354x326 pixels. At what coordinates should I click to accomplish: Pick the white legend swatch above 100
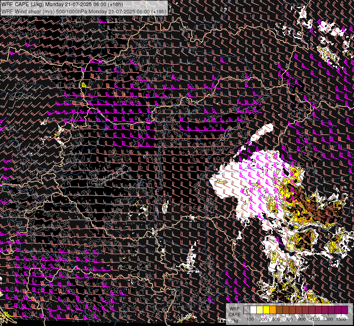point(253,310)
